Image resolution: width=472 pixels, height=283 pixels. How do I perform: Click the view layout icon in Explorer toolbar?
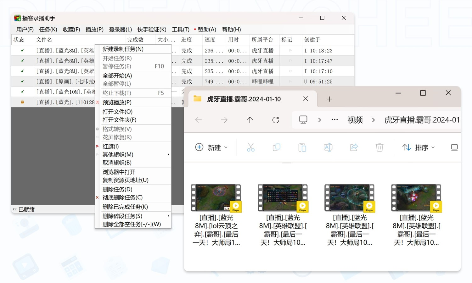[454, 147]
